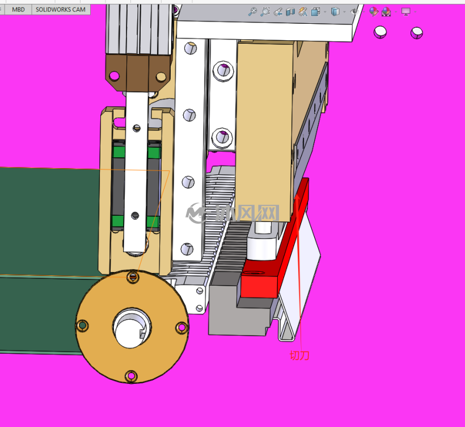Select the brown cylinder end bracket

139,72
